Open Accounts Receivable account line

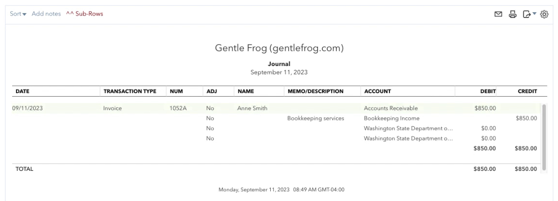(x=391, y=108)
